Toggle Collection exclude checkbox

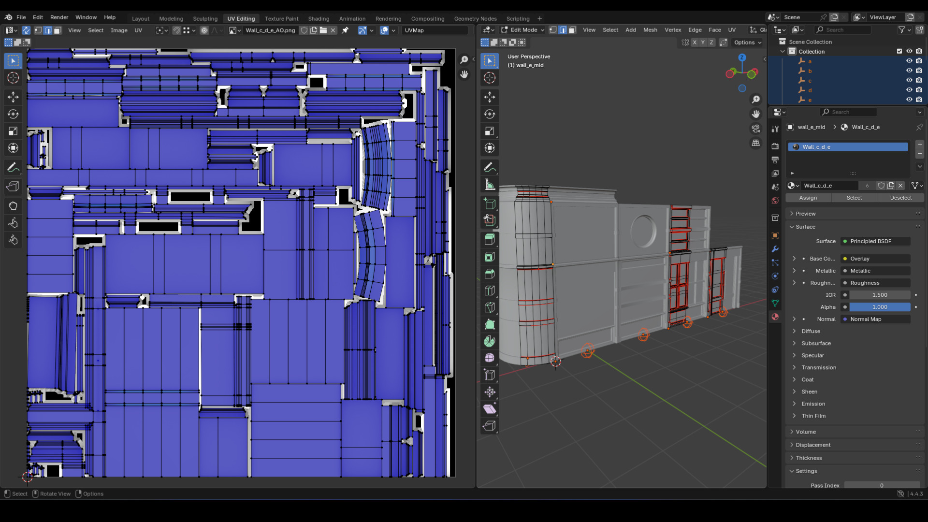click(x=899, y=51)
